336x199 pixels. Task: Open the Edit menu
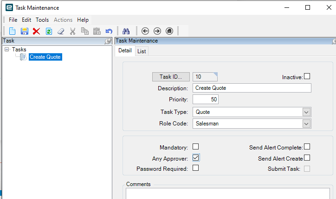pos(26,20)
